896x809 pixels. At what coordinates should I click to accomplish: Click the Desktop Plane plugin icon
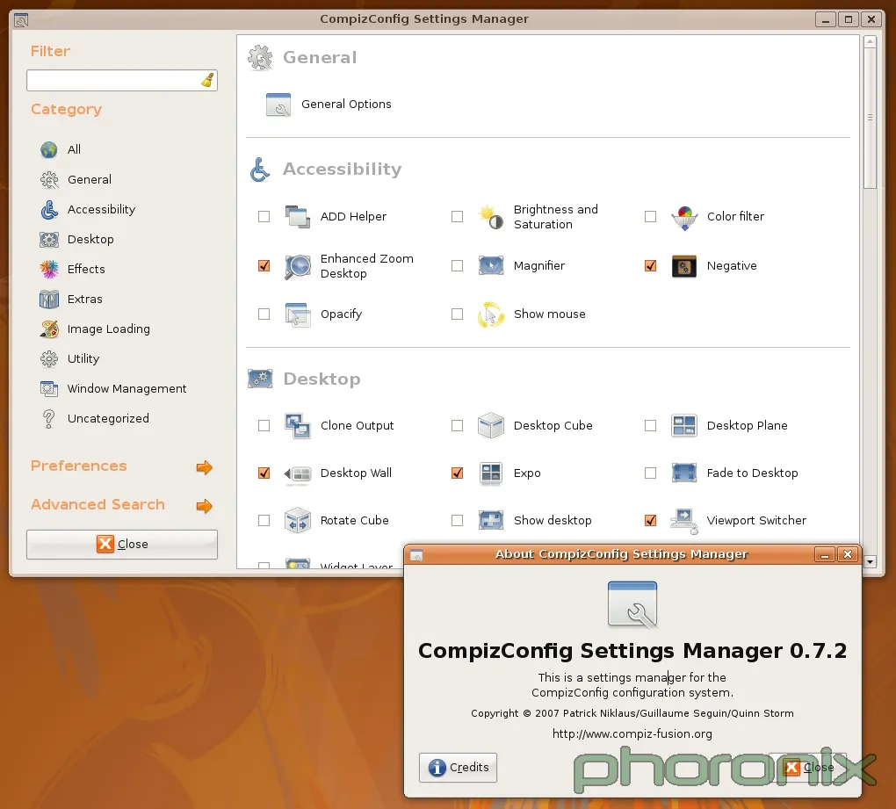[684, 426]
